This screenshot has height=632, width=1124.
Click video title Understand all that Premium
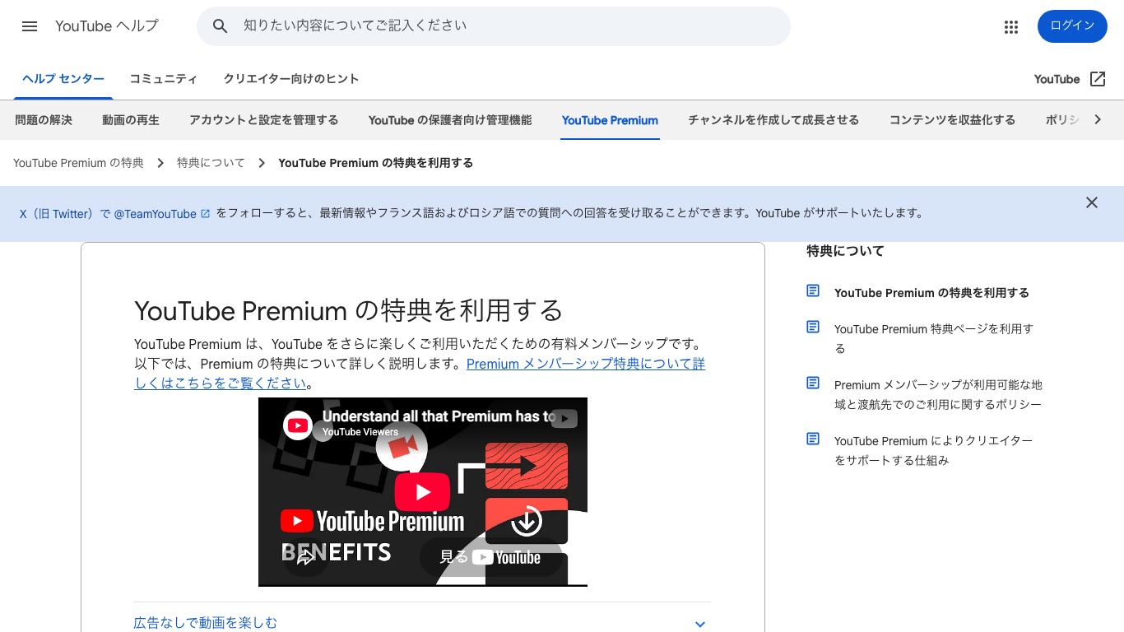pos(439,416)
